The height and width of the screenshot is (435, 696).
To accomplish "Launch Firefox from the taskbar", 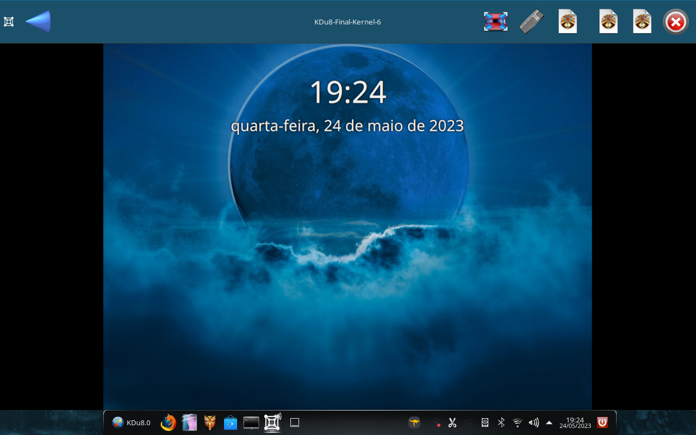I will [x=169, y=422].
